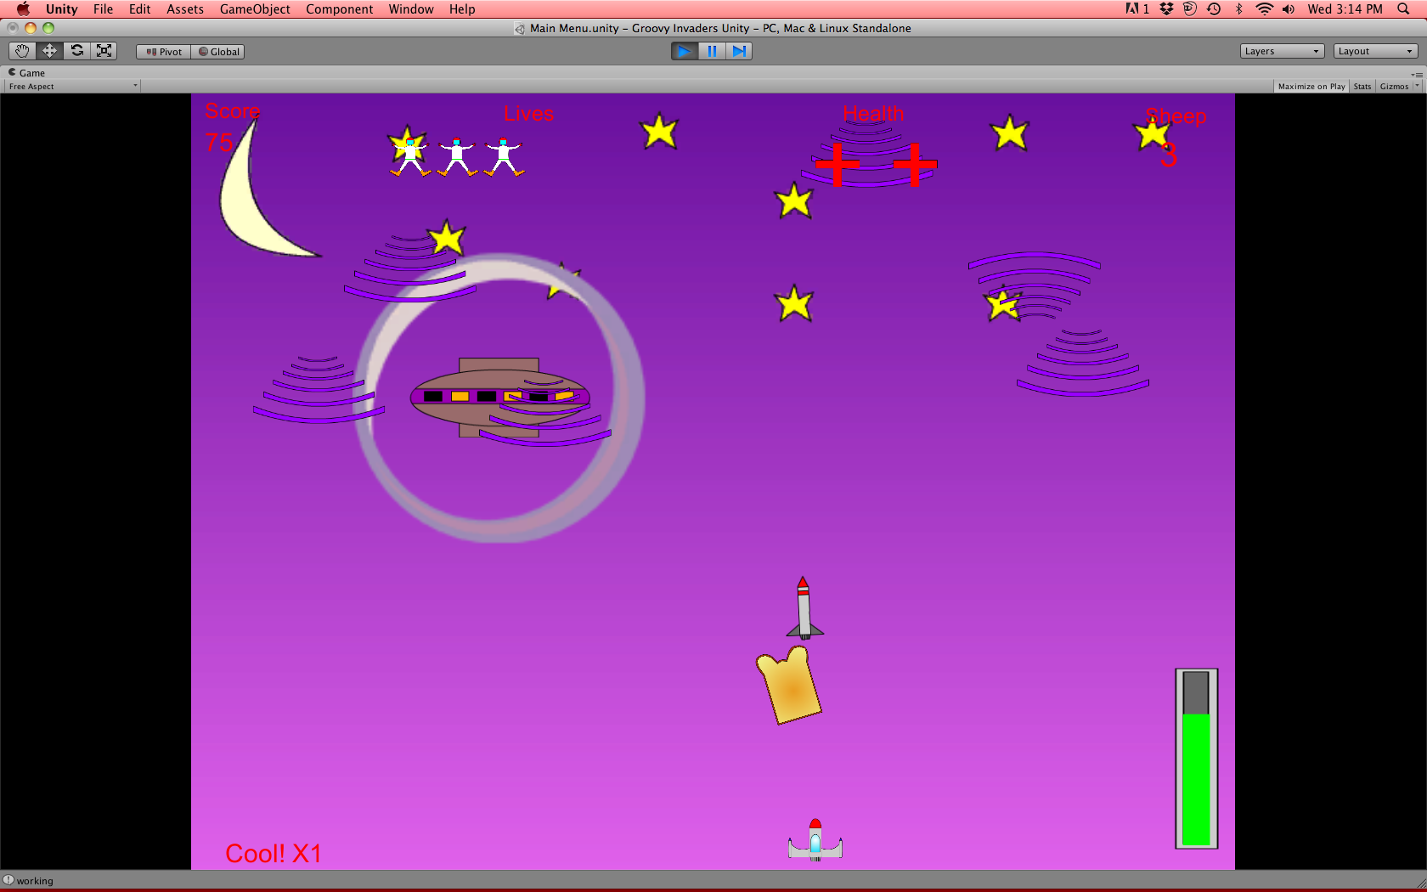Click the volume menu bar icon
Viewport: 1427px width, 892px height.
[1289, 8]
